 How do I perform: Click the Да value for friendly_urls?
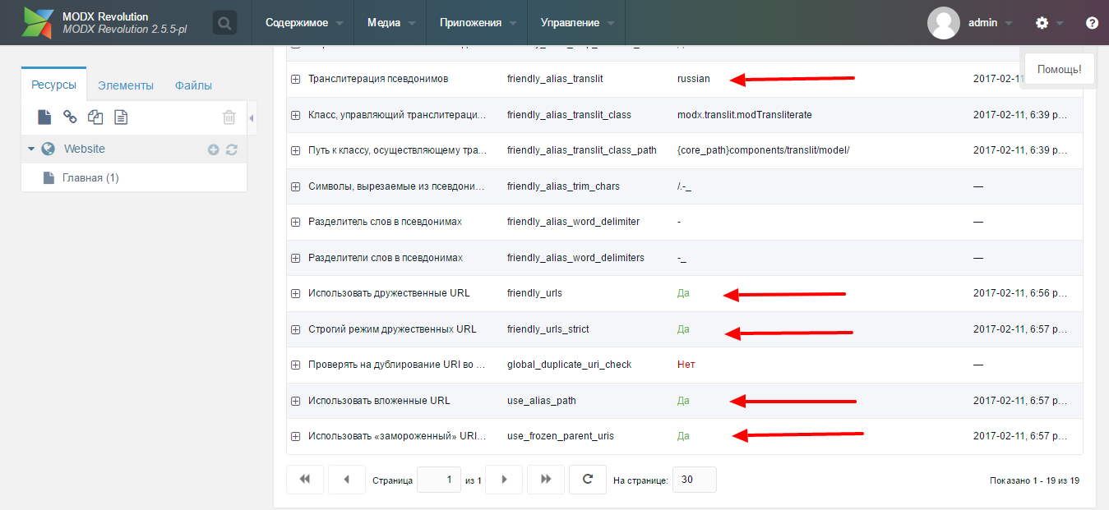pos(683,293)
